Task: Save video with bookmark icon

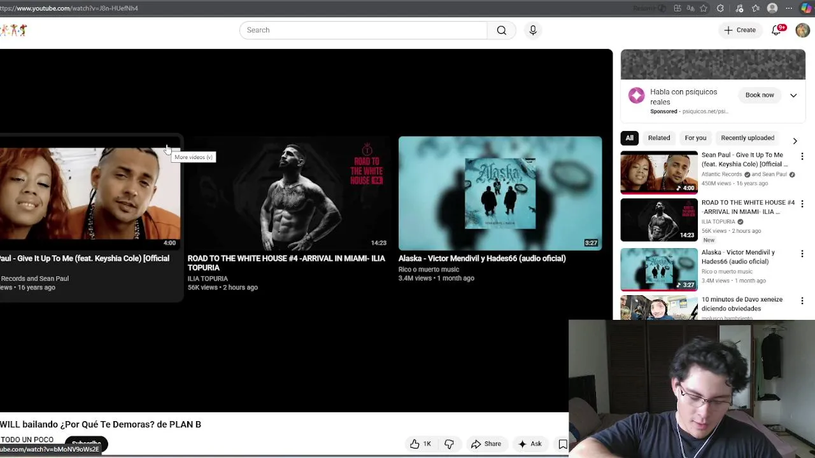Action: (x=562, y=444)
